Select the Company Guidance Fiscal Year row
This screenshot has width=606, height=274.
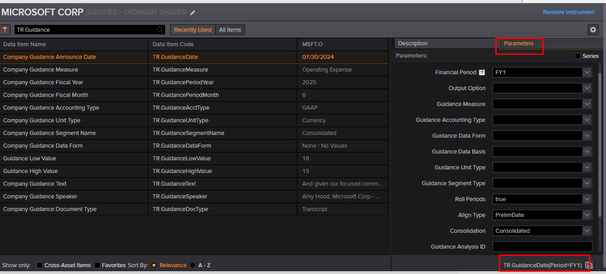194,82
